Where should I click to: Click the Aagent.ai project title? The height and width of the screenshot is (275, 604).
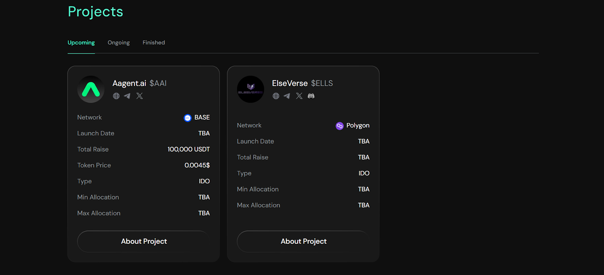coord(129,83)
